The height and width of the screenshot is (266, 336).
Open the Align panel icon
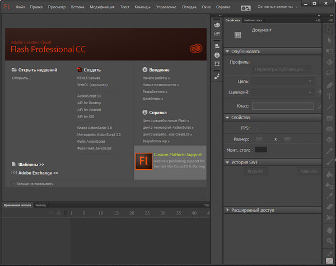point(217,46)
